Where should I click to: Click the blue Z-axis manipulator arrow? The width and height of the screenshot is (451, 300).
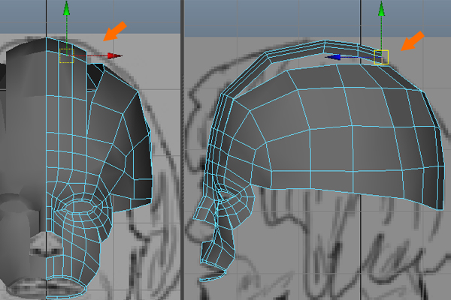pyautogui.click(x=333, y=57)
